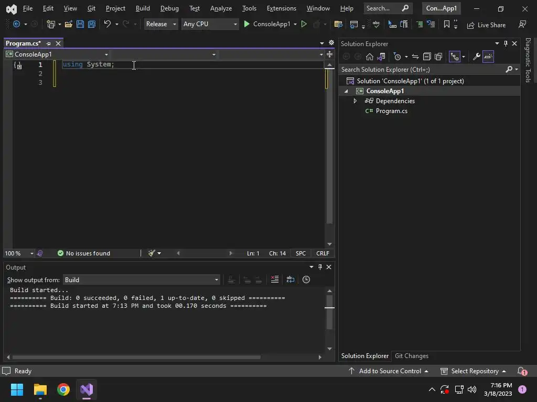Click Add to Source Control
The height and width of the screenshot is (402, 537).
[x=389, y=371]
